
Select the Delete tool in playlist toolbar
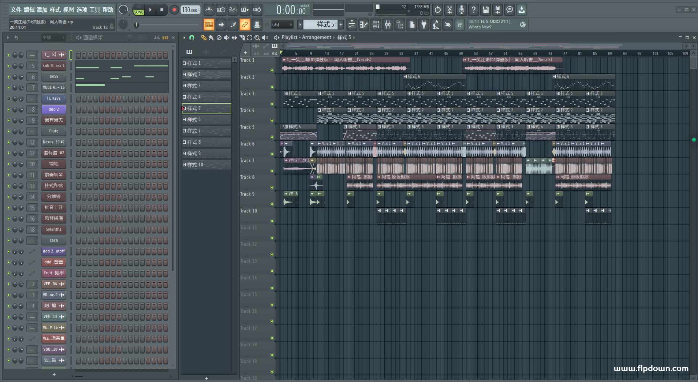click(x=219, y=37)
